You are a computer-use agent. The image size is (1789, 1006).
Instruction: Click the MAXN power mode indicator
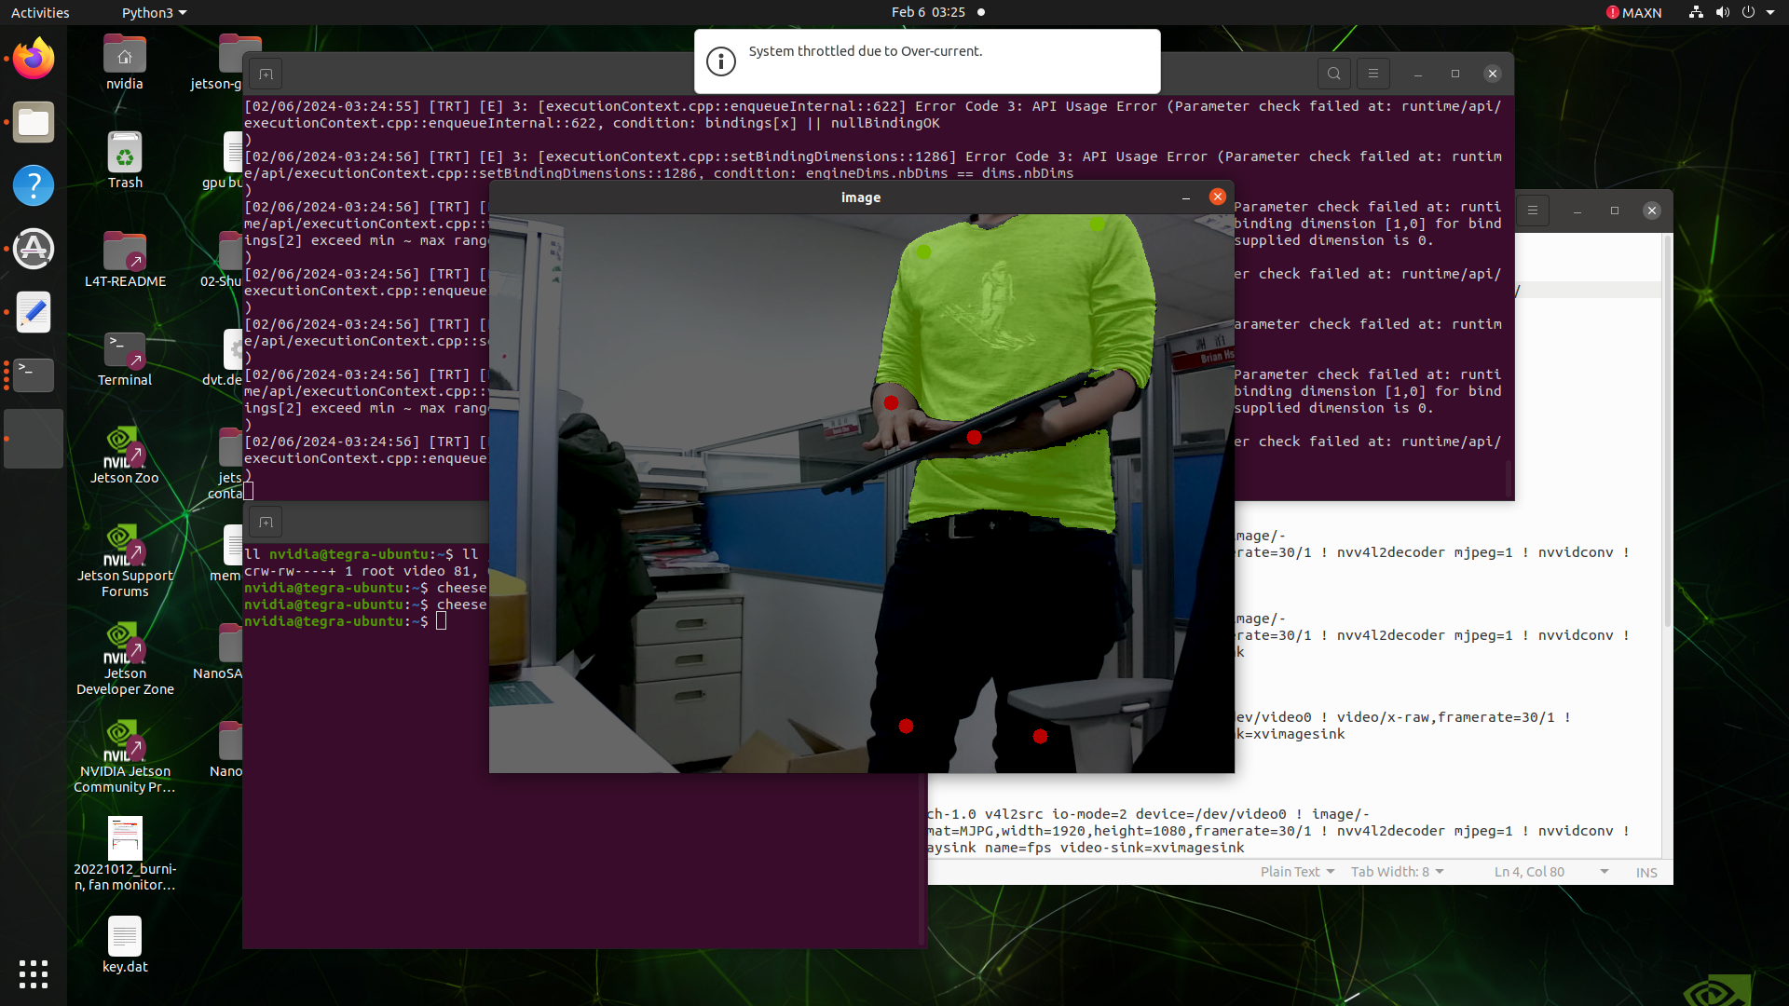(1633, 12)
